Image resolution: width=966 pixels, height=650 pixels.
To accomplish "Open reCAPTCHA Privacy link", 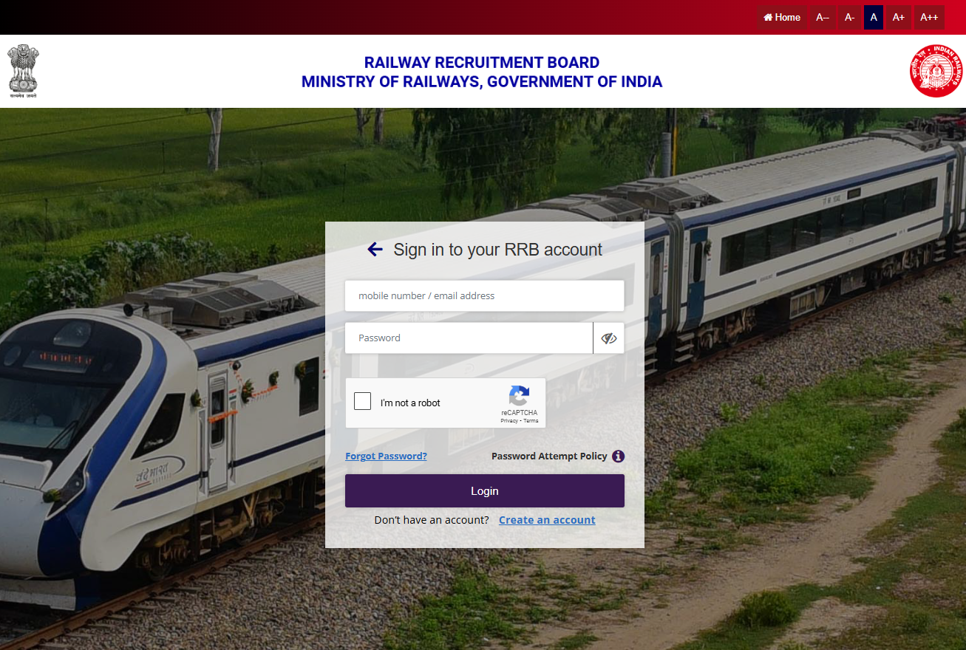I will (x=508, y=420).
